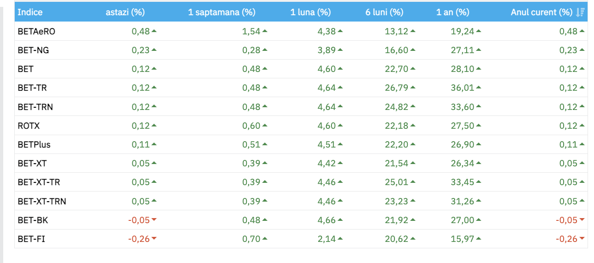The image size is (594, 263).
Task: Click the red down arrow in BET-FI astazi
Action: point(154,238)
